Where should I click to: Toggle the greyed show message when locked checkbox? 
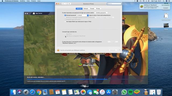tap(65, 17)
